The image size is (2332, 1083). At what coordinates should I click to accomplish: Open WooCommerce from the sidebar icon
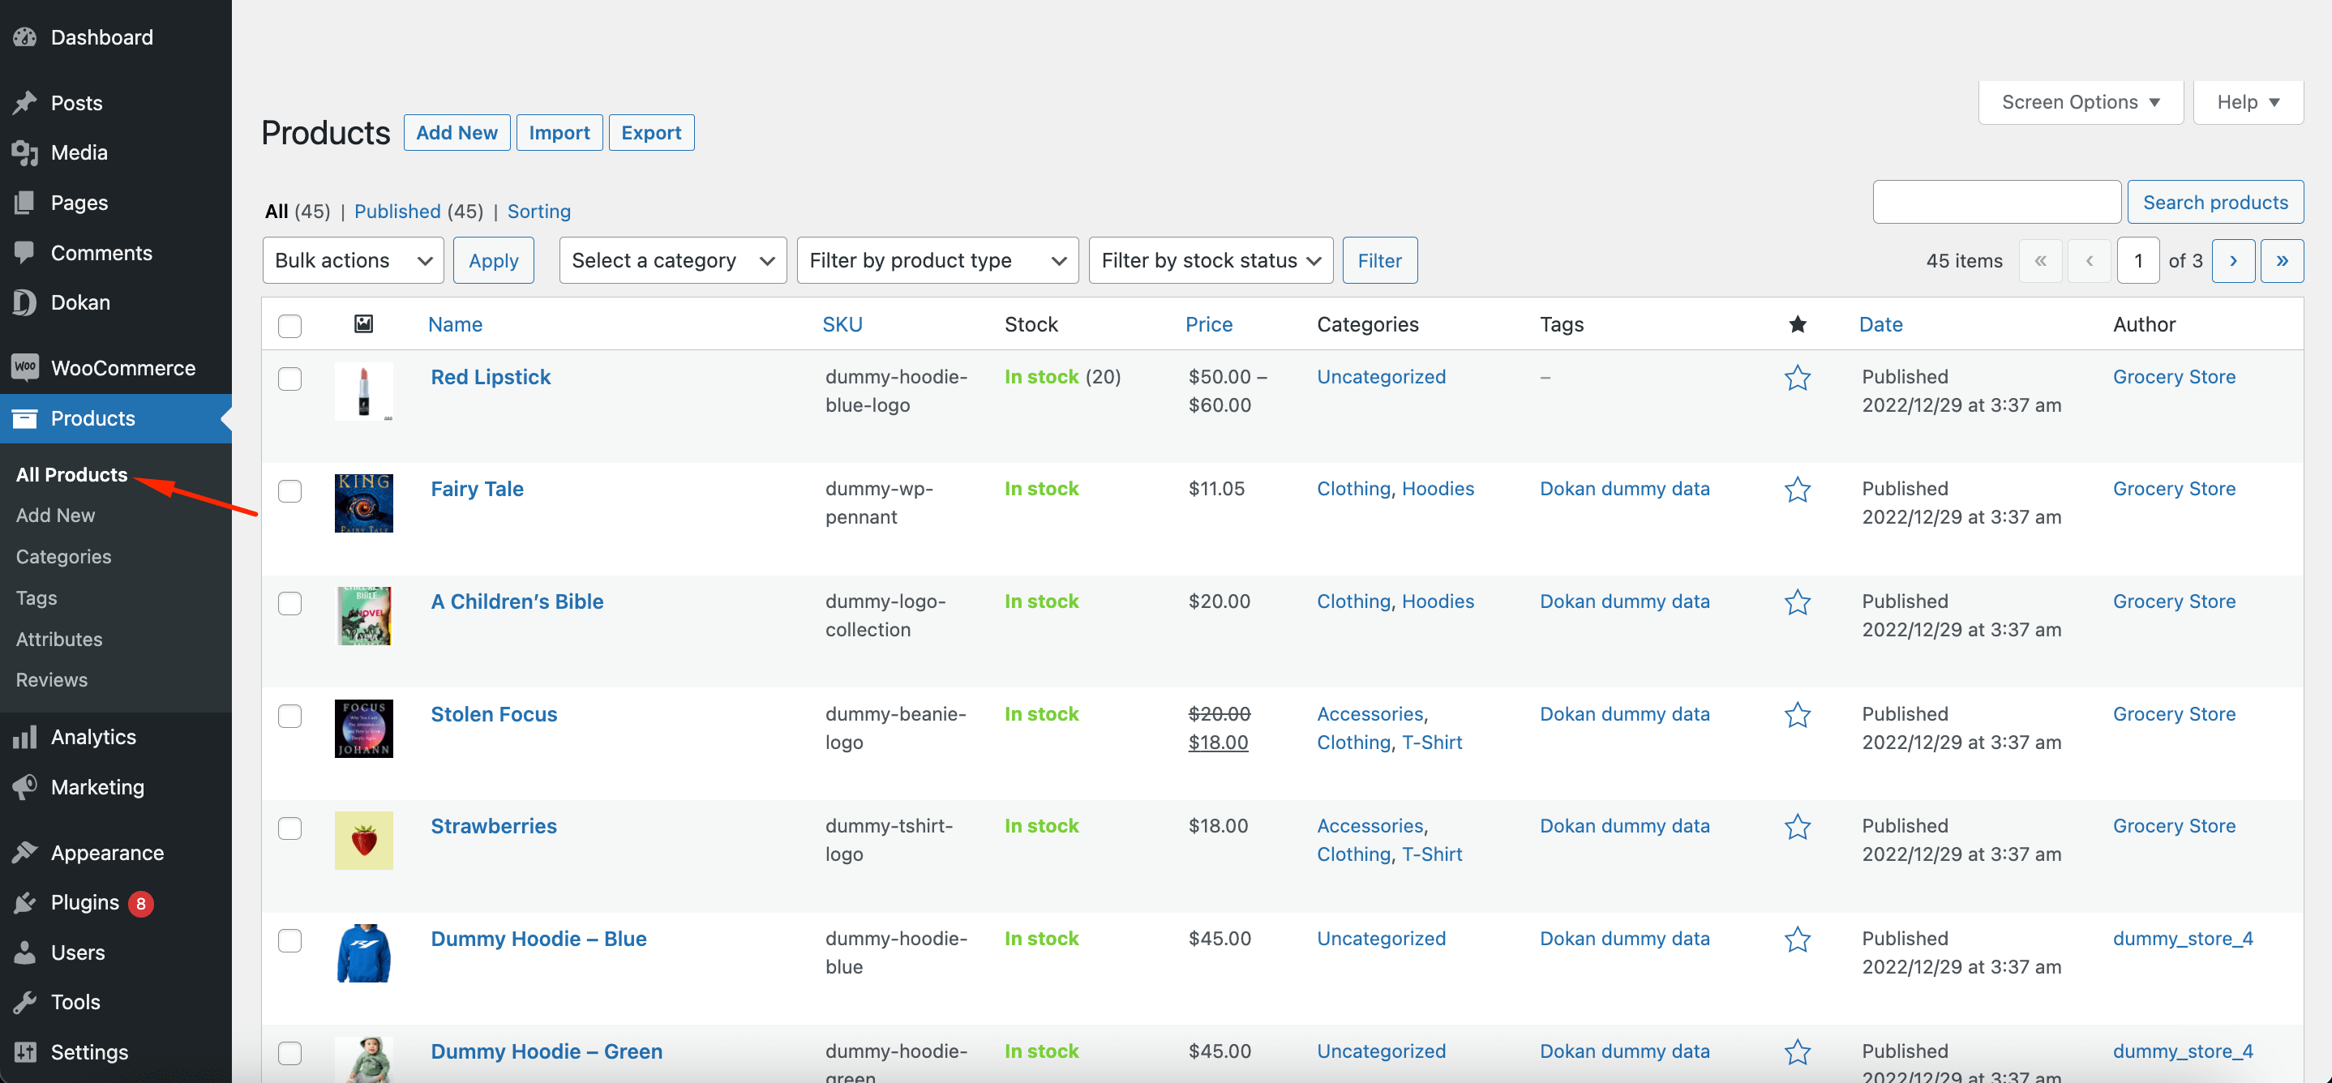click(x=24, y=367)
